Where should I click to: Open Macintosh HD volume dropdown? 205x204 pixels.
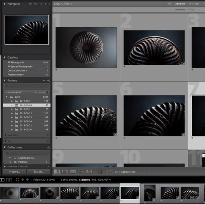[x=47, y=92]
